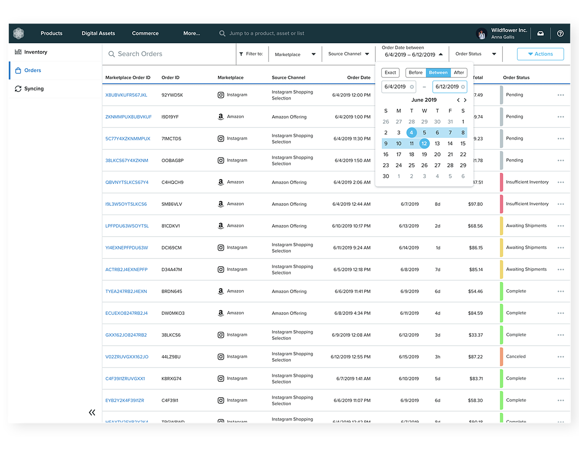This screenshot has width=579, height=459.
Task: Open row menu for order X8UBVKUFR567JKL
Action: 561,95
